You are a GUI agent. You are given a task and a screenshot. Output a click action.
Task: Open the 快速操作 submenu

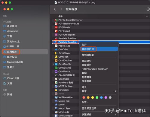pyautogui.click(x=99, y=114)
